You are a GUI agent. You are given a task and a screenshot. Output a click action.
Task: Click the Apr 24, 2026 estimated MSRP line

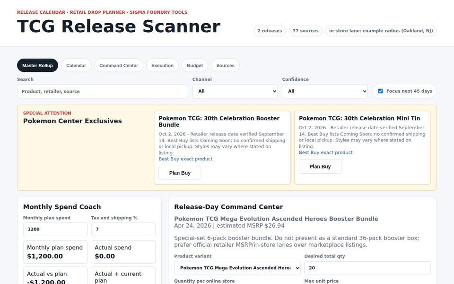tap(229, 226)
